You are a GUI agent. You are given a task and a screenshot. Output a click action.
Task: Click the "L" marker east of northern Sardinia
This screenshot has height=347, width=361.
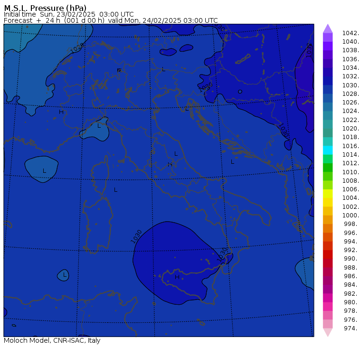point(115,190)
